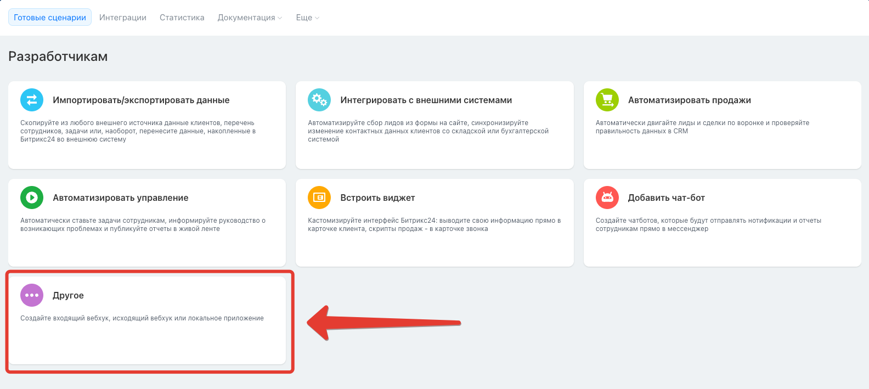Open the Готовые сценарии tab
The width and height of the screenshot is (869, 389).
(50, 18)
